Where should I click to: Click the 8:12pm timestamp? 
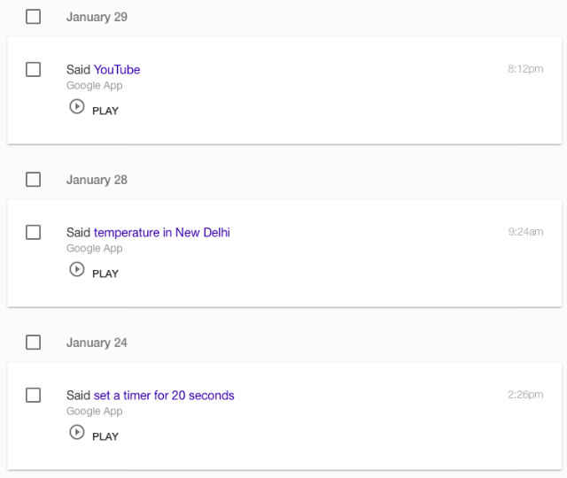pos(525,69)
